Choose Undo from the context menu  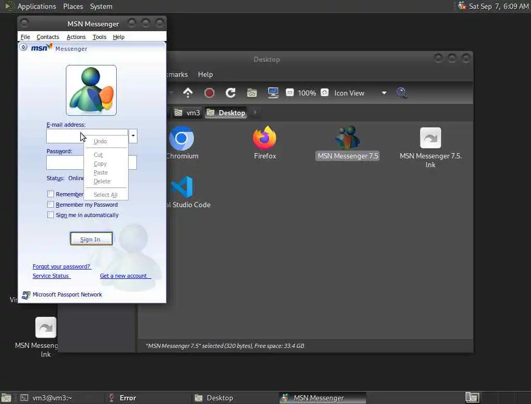tap(106, 141)
